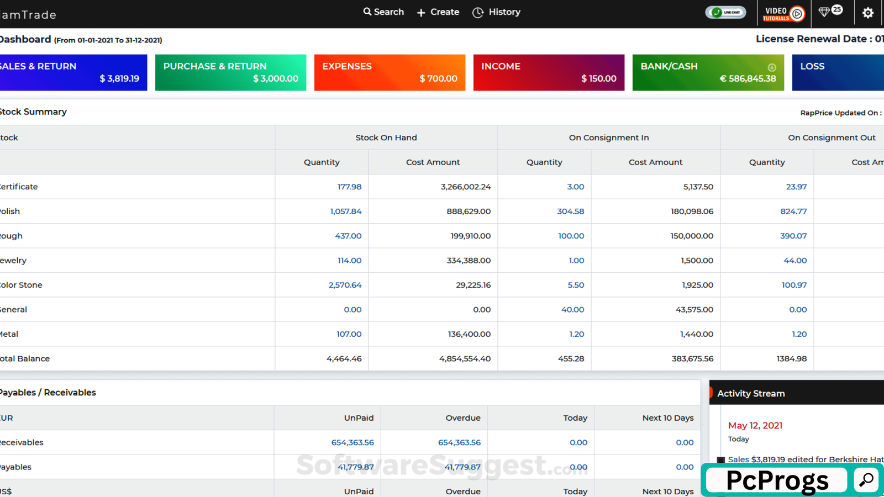Open diamond notifications with badge 25
884x497 pixels.
point(830,11)
